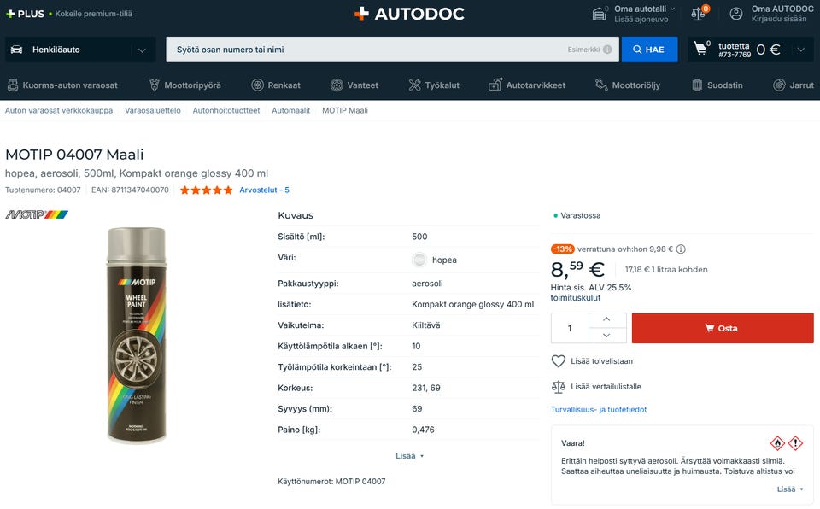820x509 pixels.
Task: Open the user account profile icon
Action: pyautogui.click(x=735, y=14)
